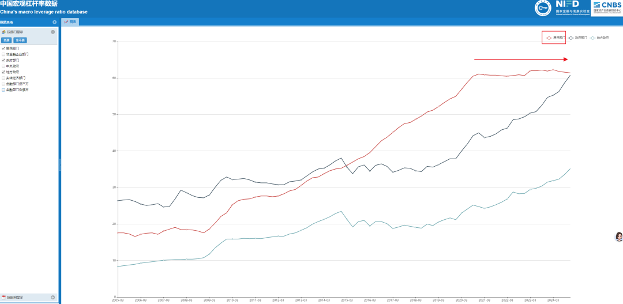Click the NIFD 国家金融与发展实验室 text logo
The height and width of the screenshot is (304, 623).
[572, 7]
